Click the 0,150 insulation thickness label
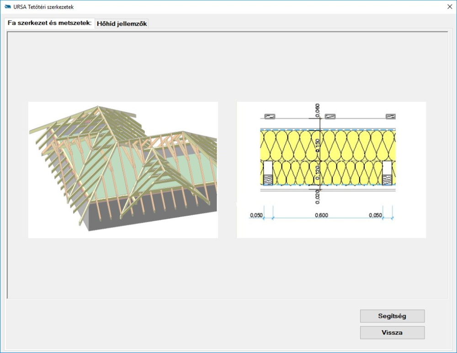457x353 pixels. point(318,145)
